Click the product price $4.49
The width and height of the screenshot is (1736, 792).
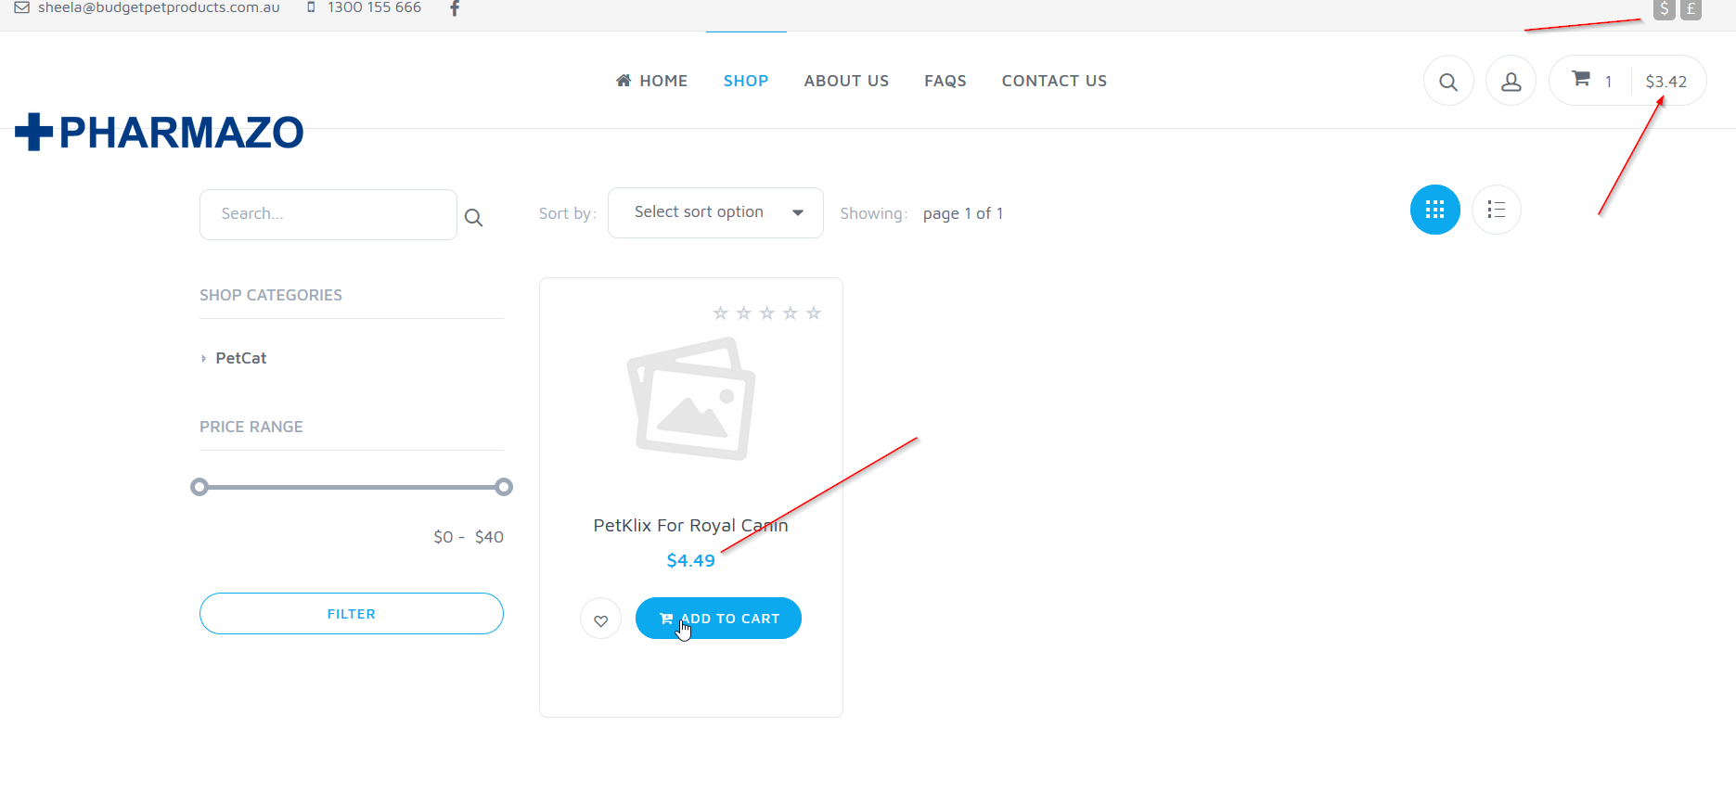691,560
